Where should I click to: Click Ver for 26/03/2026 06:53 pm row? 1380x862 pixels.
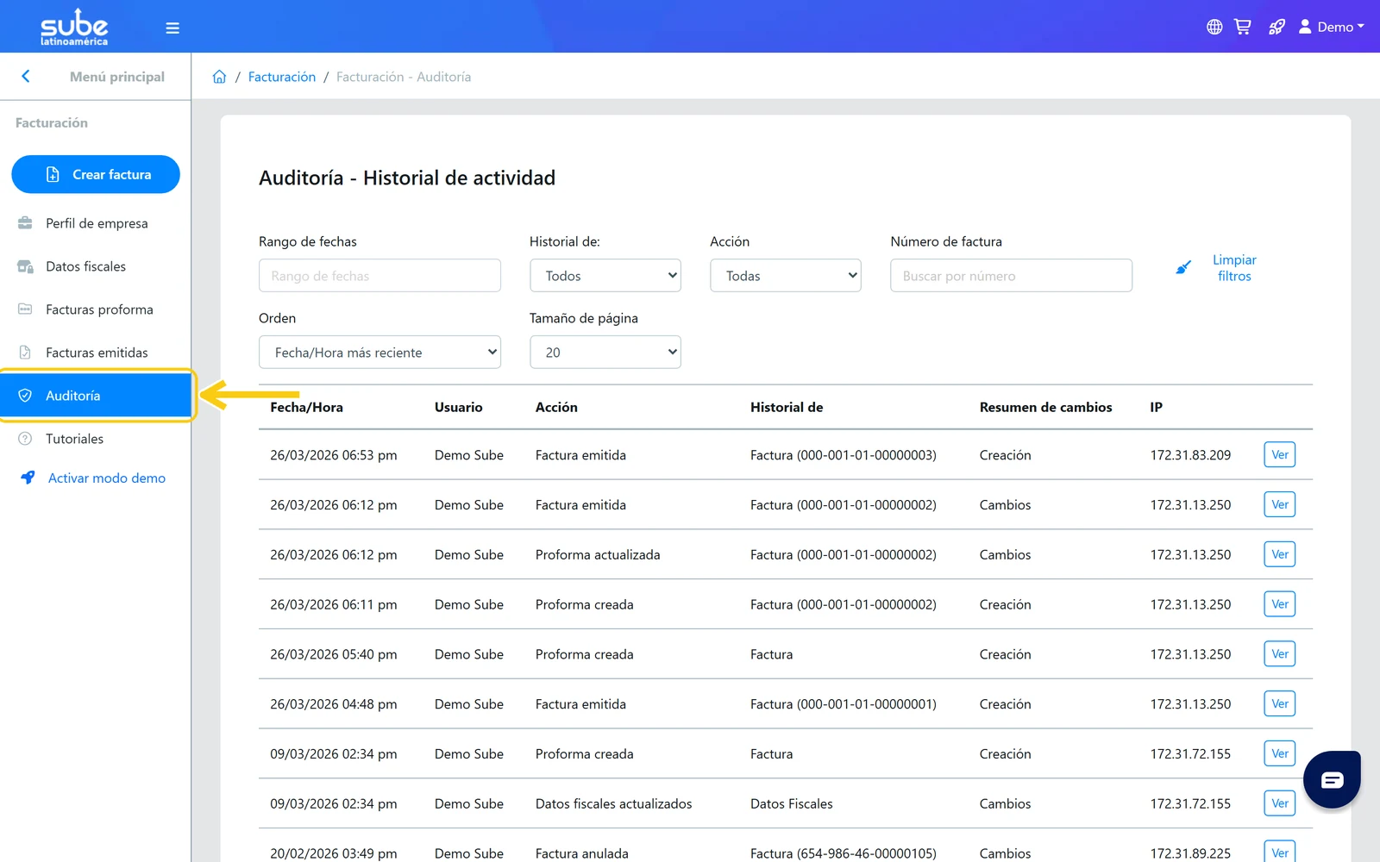[1280, 455]
